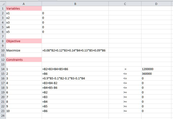Select the cell containing 1200000

click(156, 69)
